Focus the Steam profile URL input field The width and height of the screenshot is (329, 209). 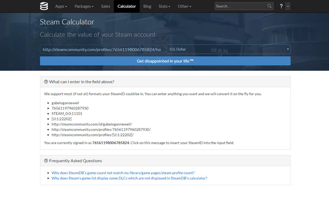point(102,49)
